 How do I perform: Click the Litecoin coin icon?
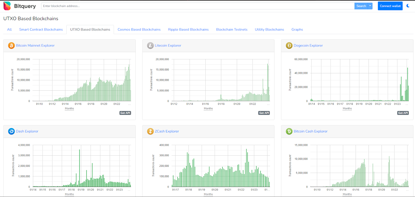tap(150, 45)
